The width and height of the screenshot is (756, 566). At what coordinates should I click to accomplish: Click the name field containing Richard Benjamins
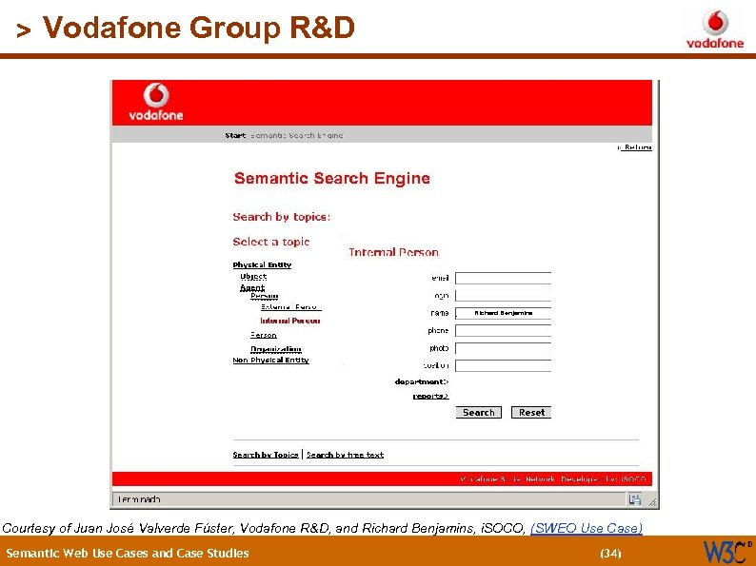point(503,313)
